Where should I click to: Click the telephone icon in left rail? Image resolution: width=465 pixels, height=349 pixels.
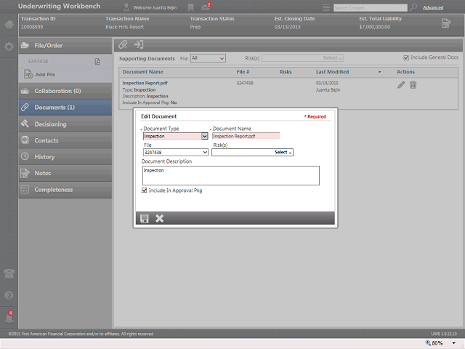9,273
